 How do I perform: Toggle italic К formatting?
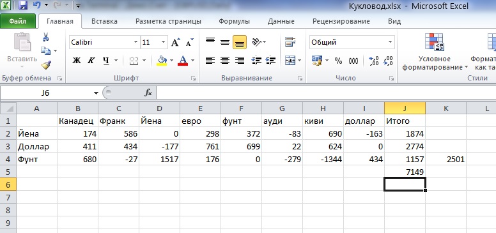[91, 60]
